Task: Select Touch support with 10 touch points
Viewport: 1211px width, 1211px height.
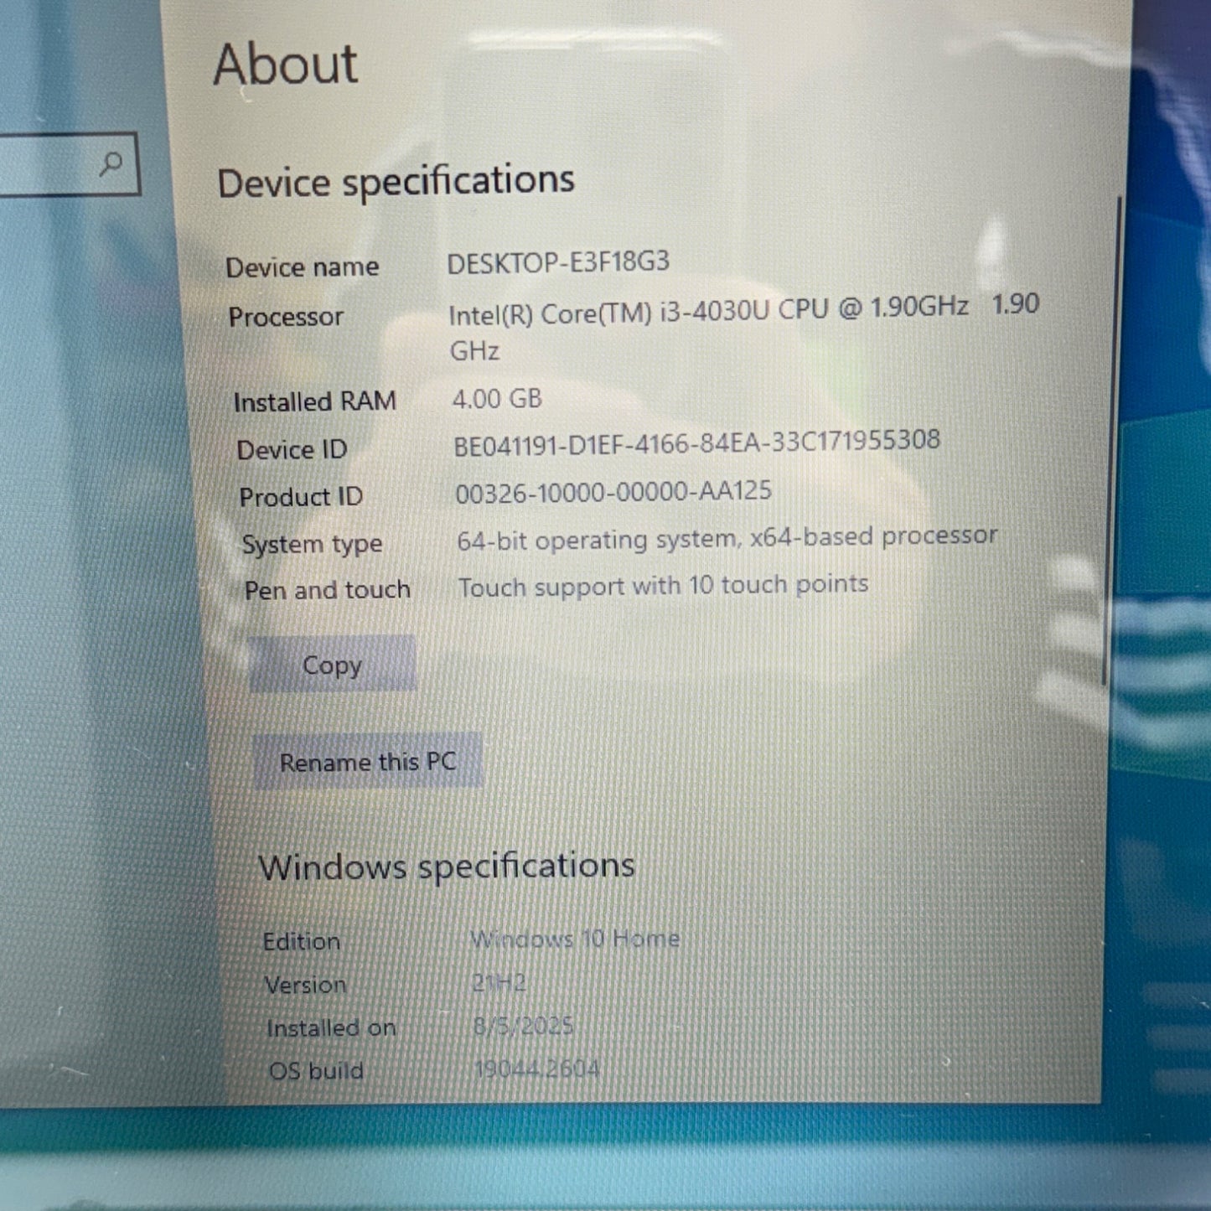Action: 663,585
